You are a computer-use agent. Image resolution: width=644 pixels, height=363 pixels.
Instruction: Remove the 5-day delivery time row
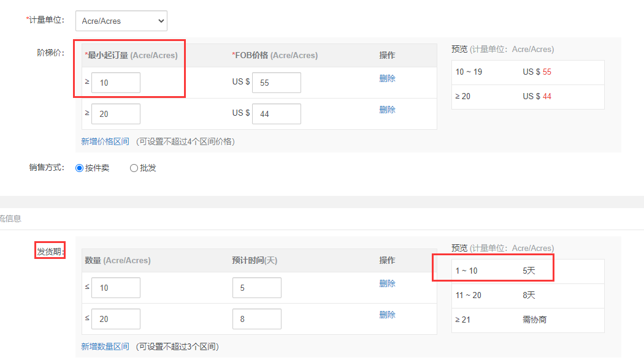point(387,283)
